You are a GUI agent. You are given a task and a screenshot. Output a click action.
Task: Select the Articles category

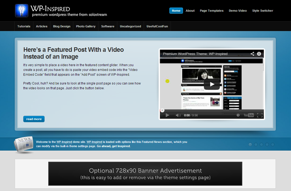click(x=42, y=26)
